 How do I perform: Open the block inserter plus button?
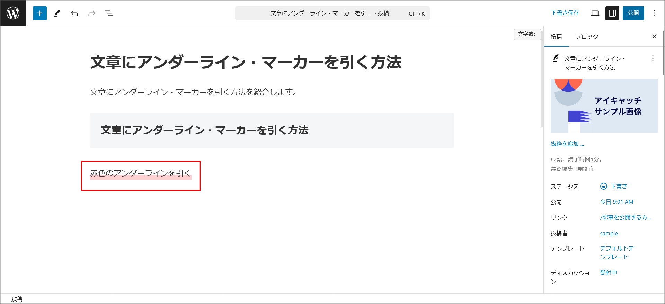click(x=40, y=13)
